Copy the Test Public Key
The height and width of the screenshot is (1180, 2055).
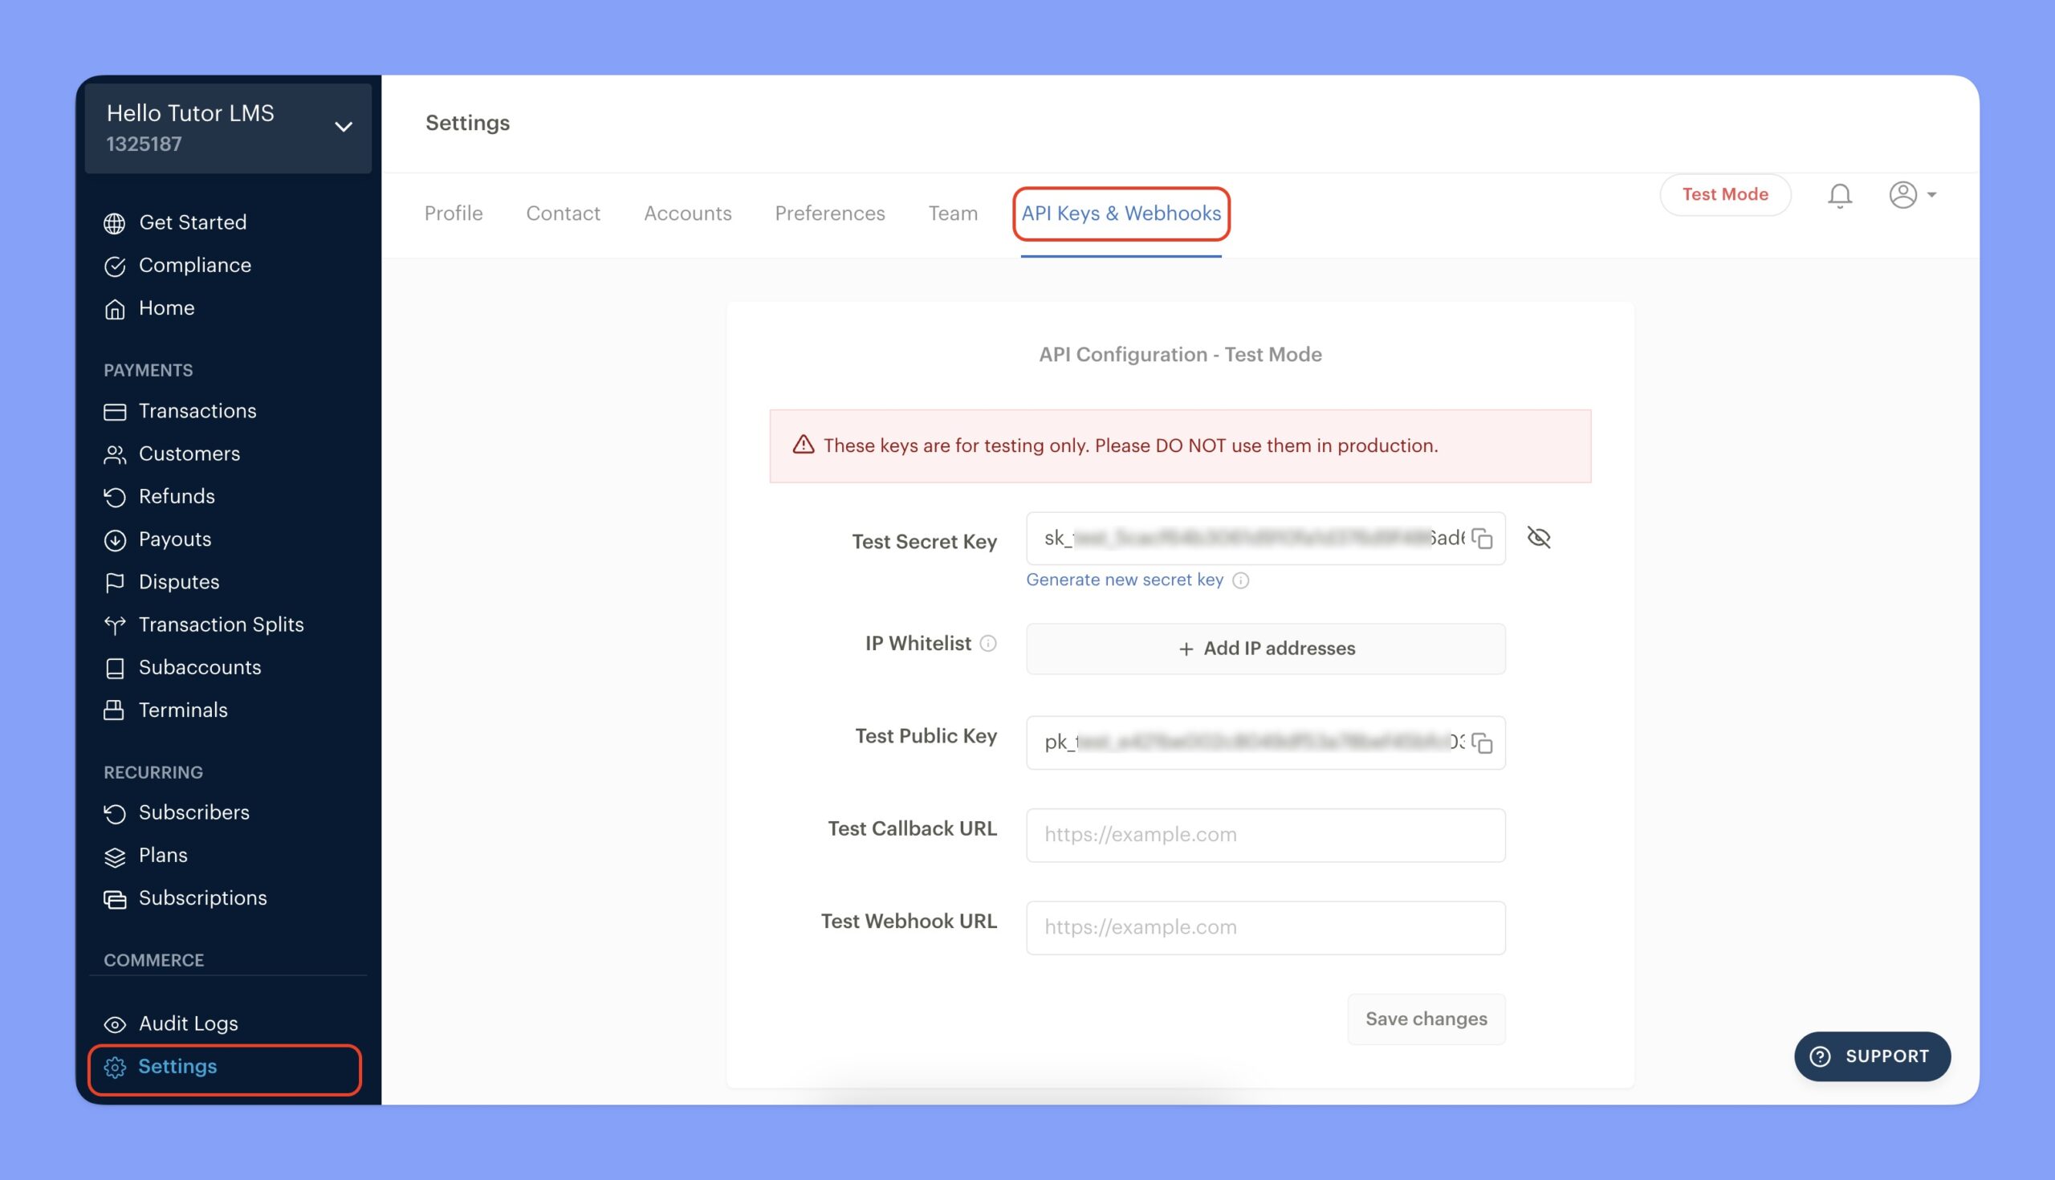point(1482,743)
